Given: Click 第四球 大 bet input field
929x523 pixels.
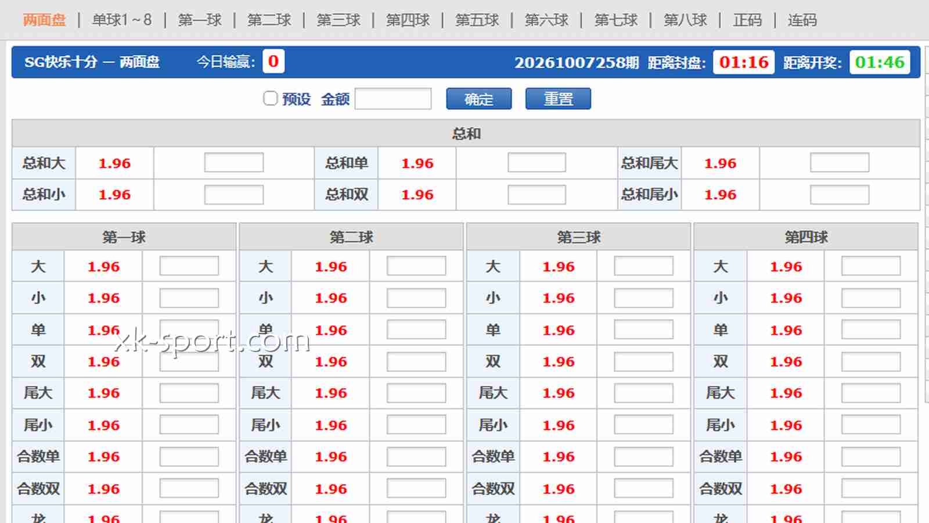Looking at the screenshot, I should pos(871,266).
